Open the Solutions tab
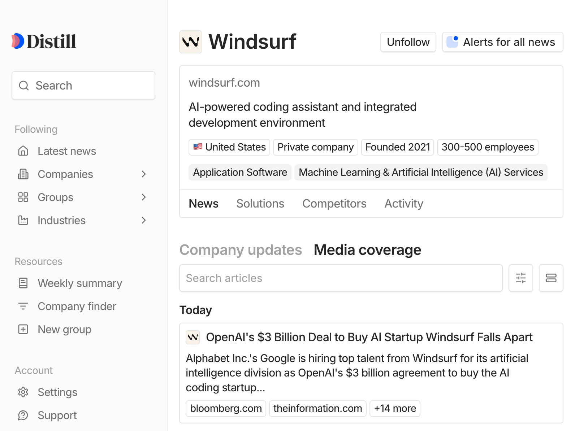 tap(260, 204)
